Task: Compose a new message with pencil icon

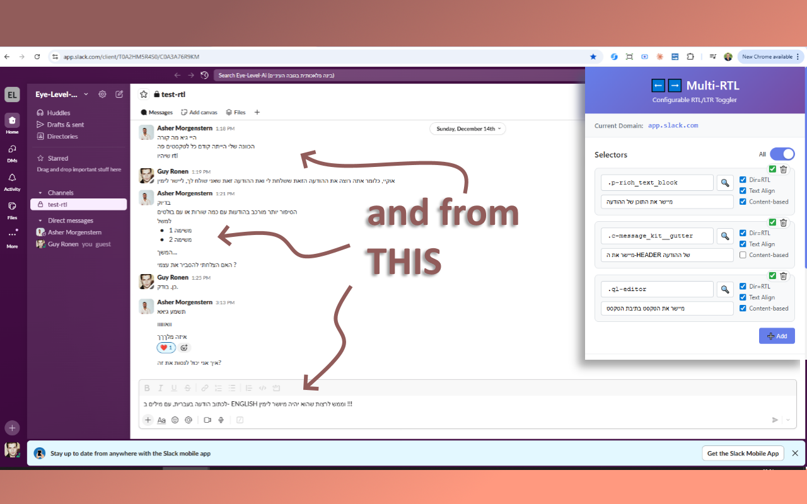Action: (119, 94)
